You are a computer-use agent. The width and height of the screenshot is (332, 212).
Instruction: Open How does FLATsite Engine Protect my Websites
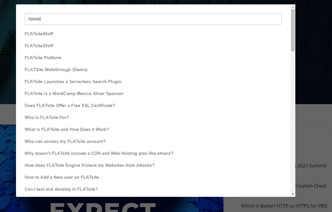(x=90, y=165)
